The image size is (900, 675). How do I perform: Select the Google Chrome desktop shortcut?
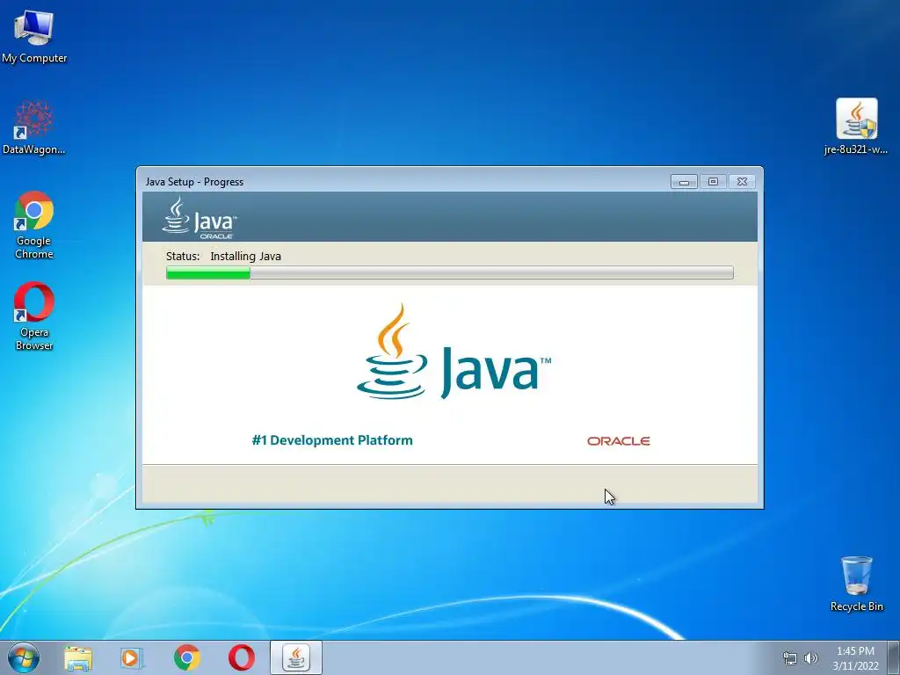coord(34,225)
